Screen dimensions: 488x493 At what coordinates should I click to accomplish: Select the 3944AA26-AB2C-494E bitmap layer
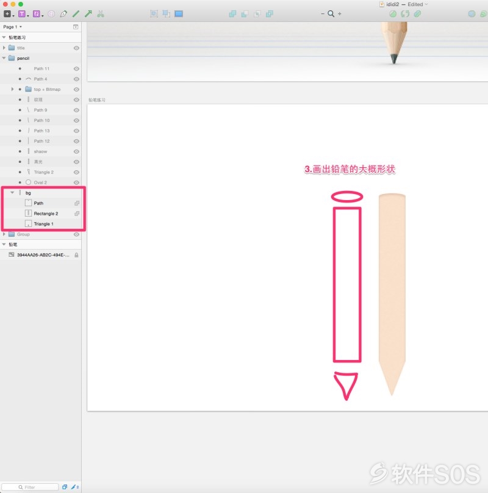tap(41, 255)
